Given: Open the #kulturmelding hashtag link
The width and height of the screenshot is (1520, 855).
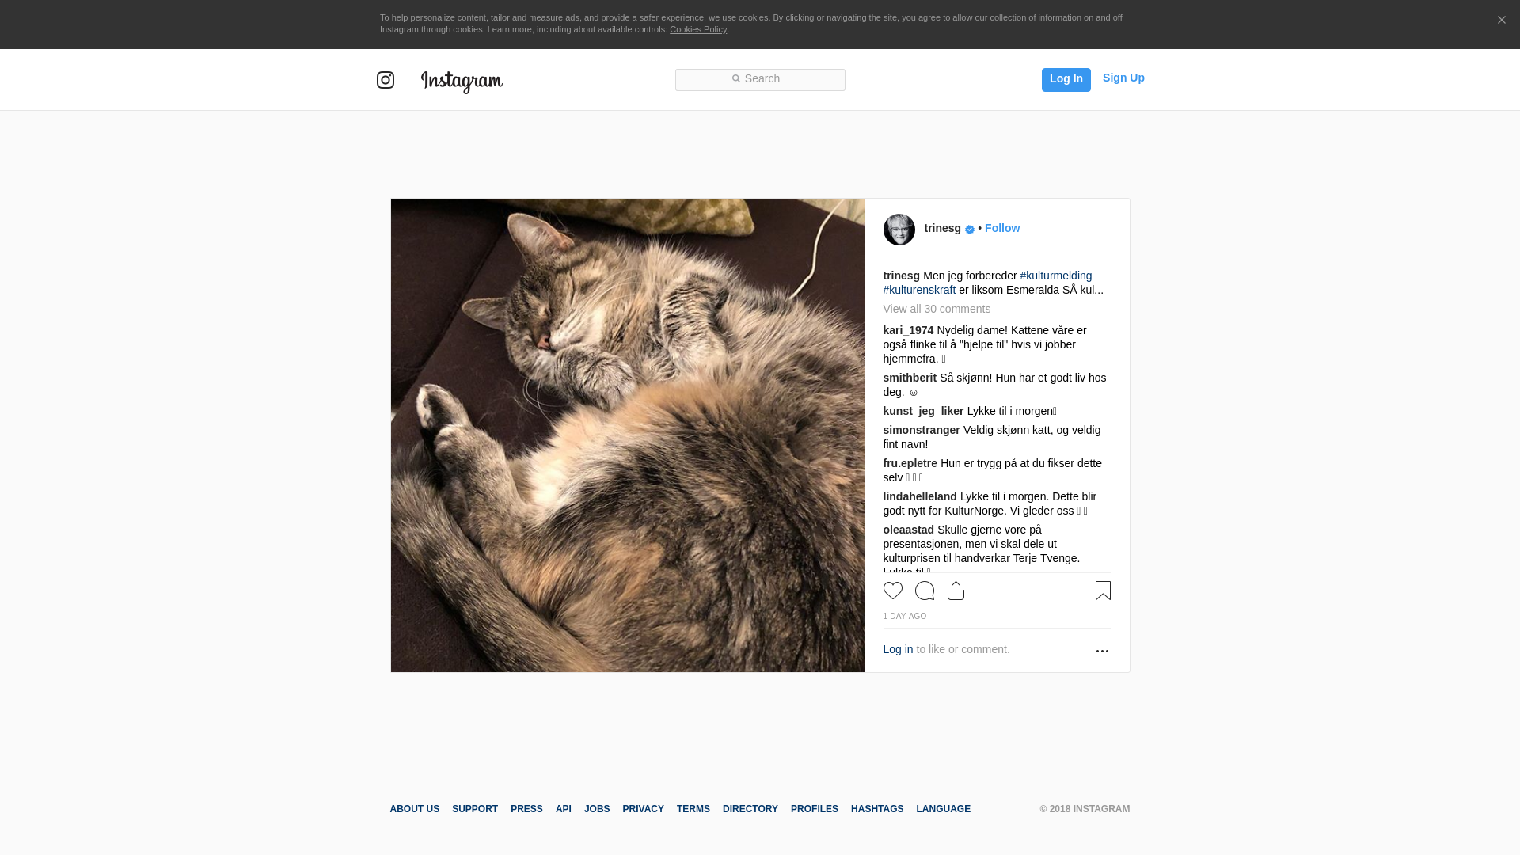Looking at the screenshot, I should [1056, 275].
